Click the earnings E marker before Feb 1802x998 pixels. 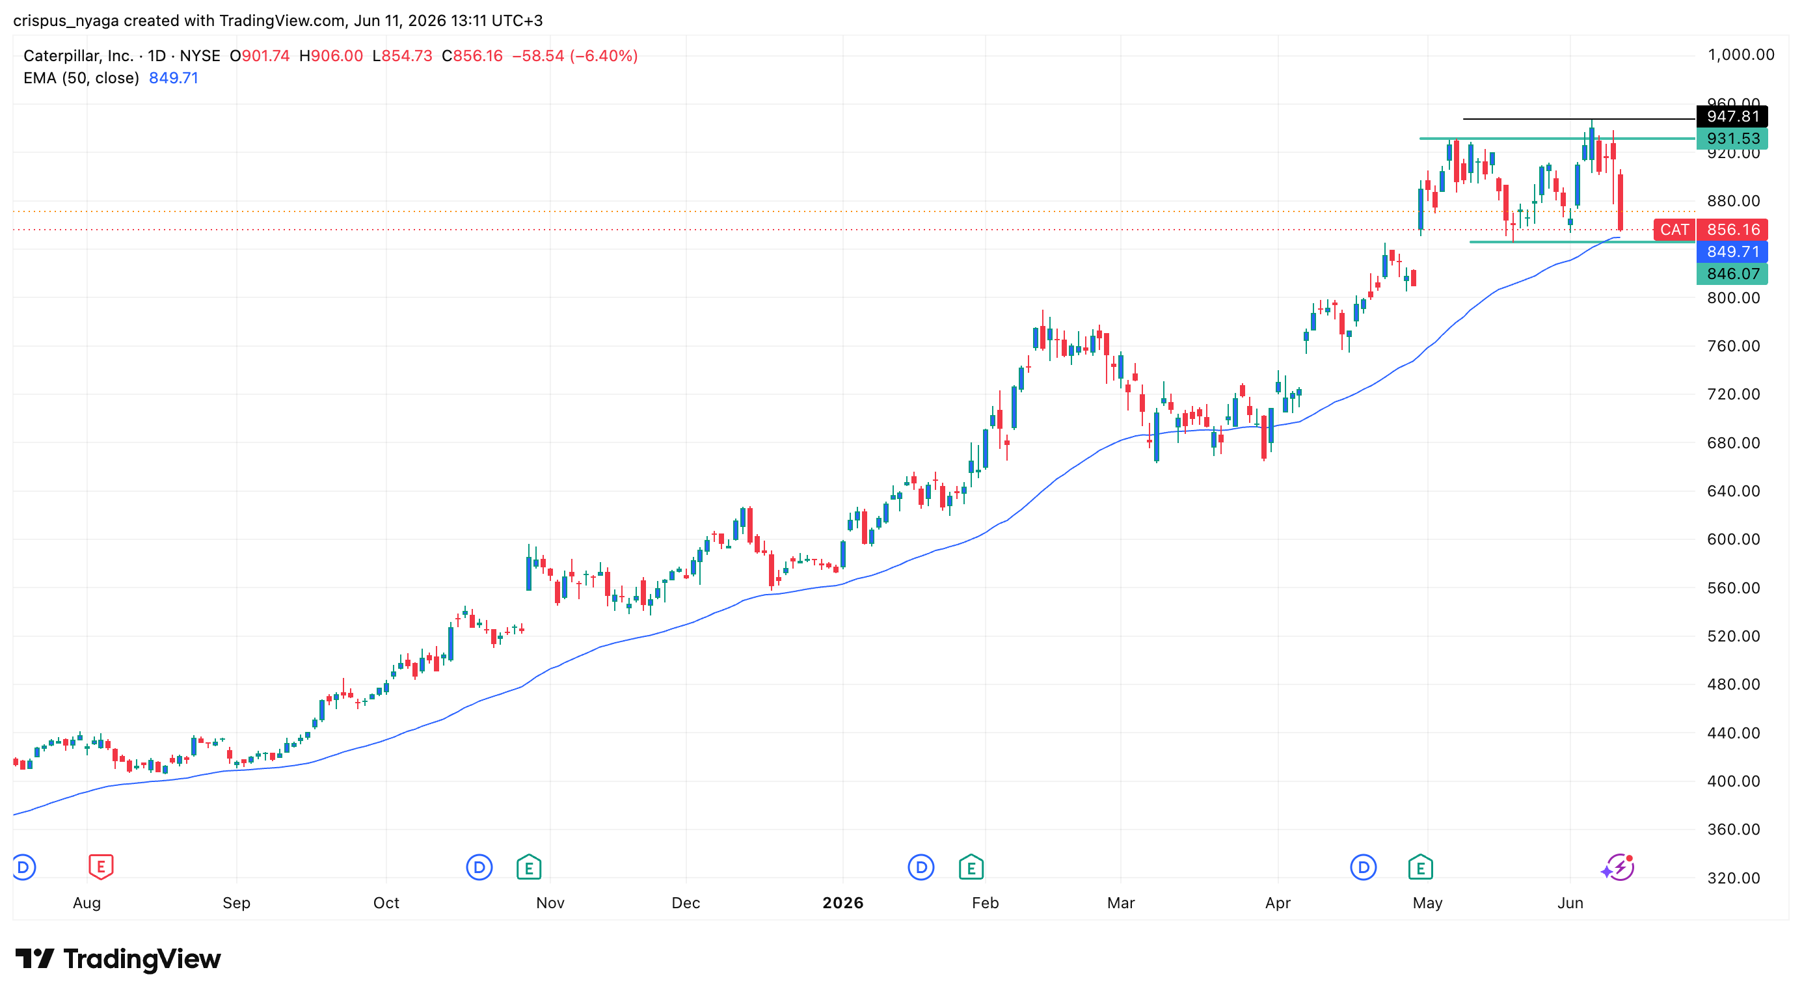point(971,867)
